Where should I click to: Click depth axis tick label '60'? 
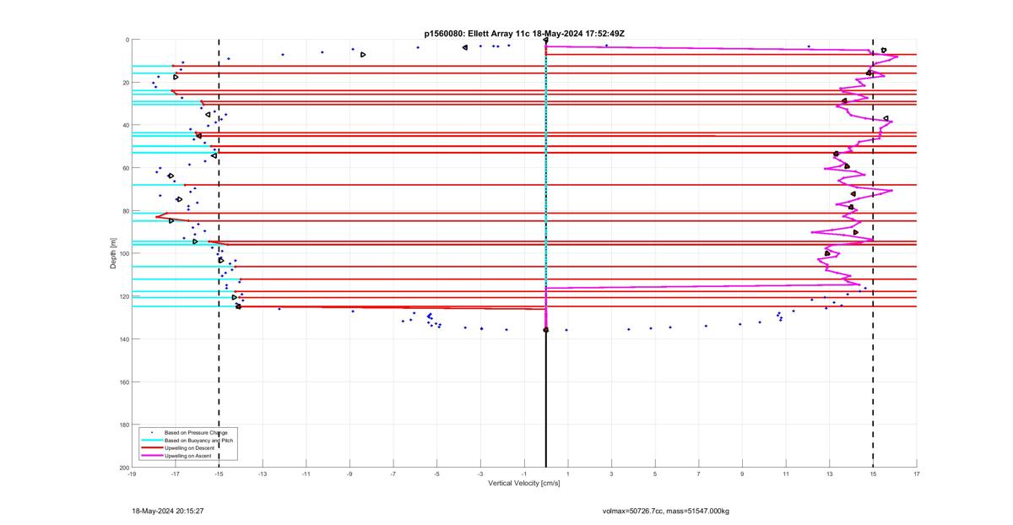125,168
